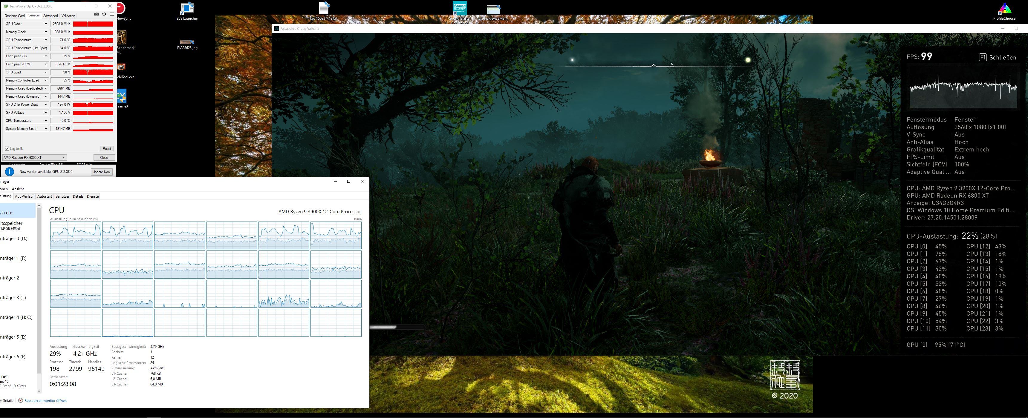Switch to the Advanced tab in GPU-Z
1028x418 pixels.
(50, 16)
